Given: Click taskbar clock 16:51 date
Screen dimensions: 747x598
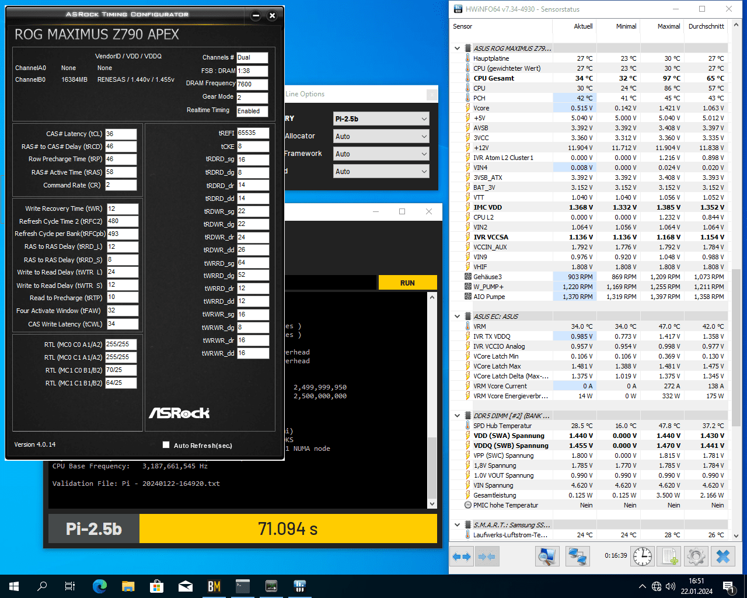Looking at the screenshot, I should click(696, 586).
